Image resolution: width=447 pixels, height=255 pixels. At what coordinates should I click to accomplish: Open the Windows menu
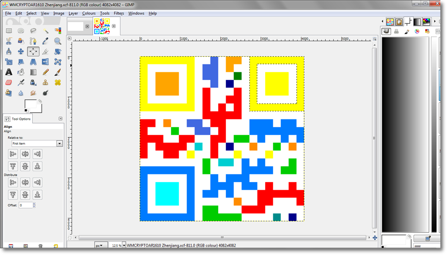136,13
